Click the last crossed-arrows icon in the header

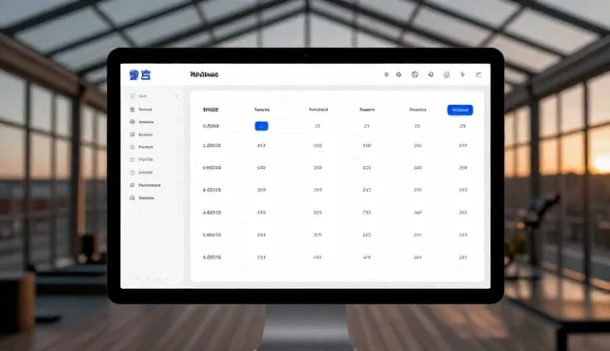click(478, 74)
